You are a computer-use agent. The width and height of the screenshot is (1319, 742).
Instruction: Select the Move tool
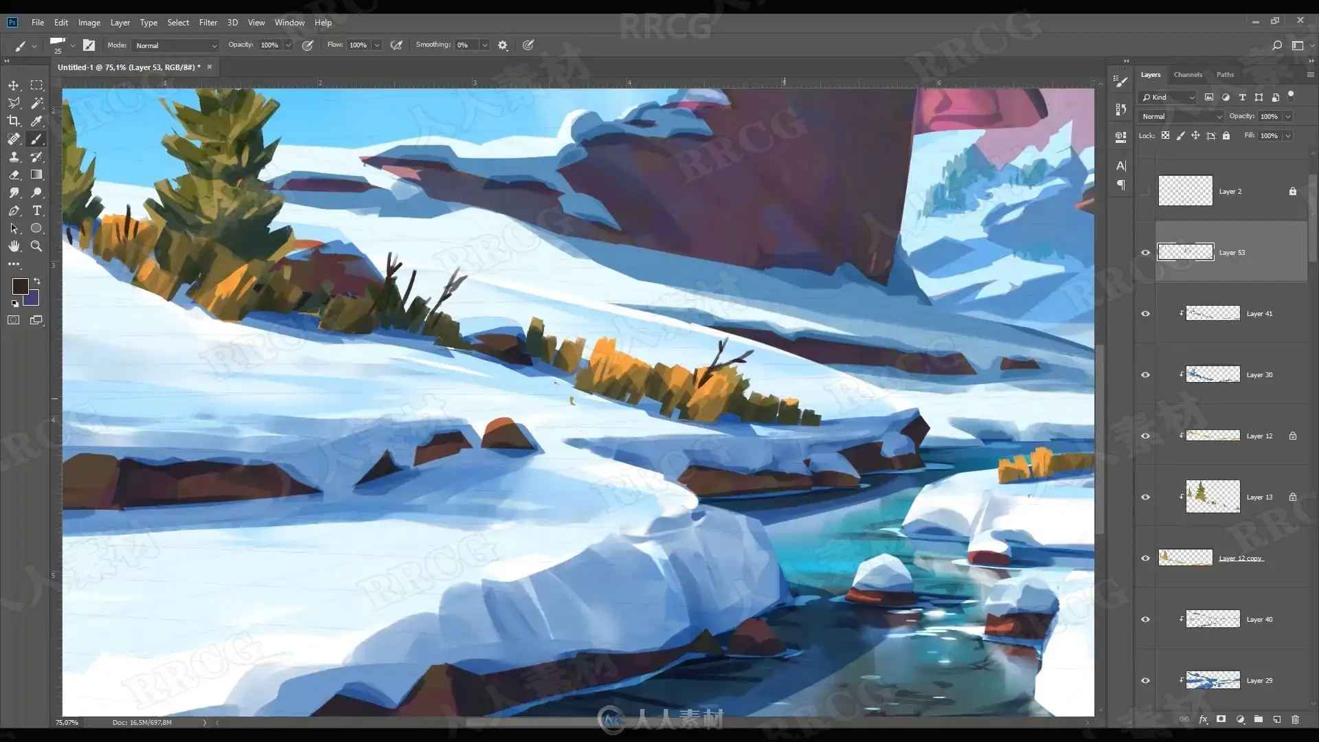click(x=14, y=85)
